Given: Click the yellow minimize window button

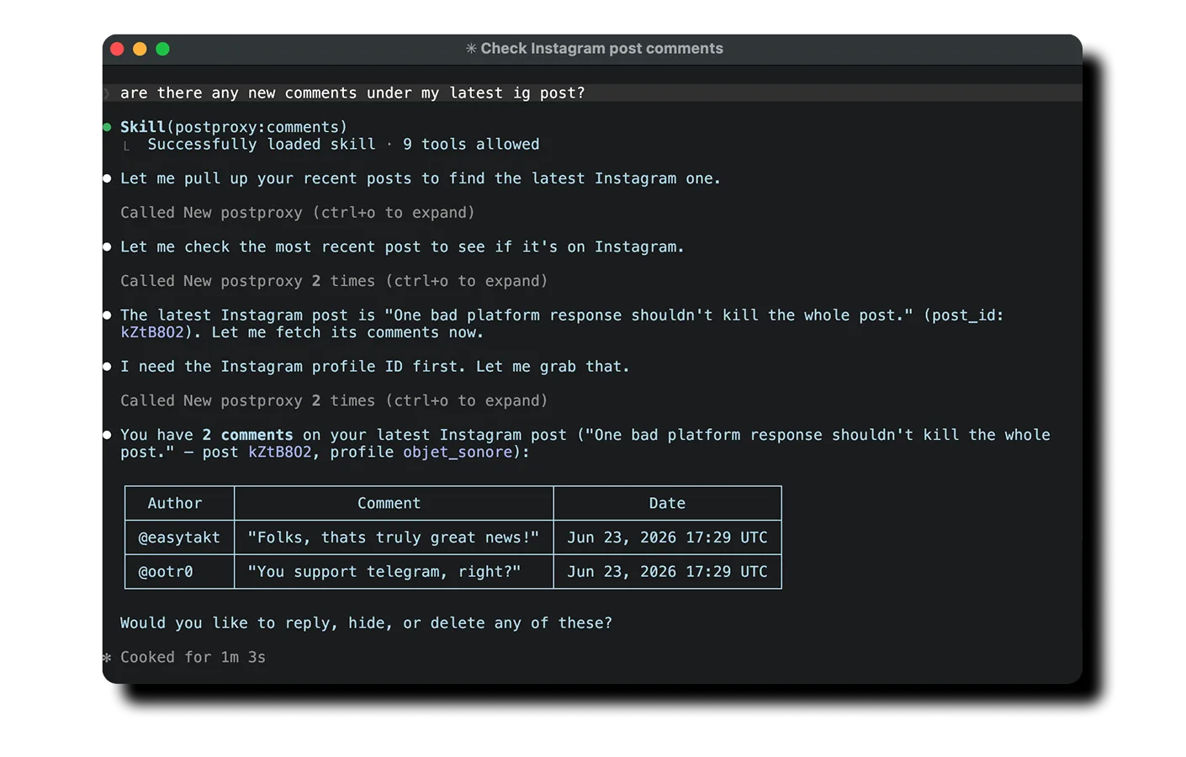Looking at the screenshot, I should 140,49.
